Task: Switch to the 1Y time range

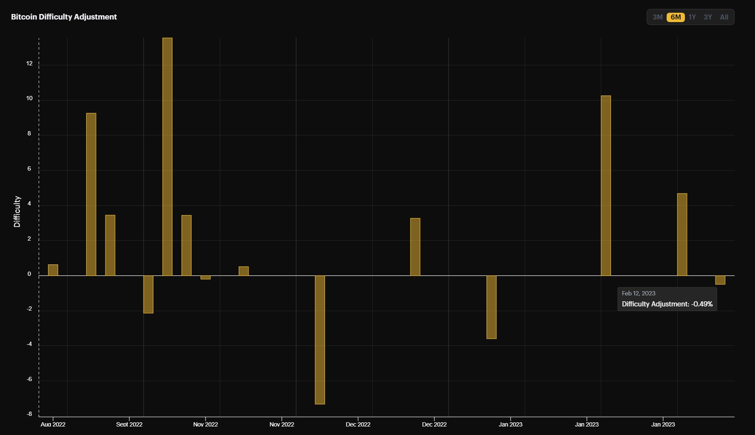Action: 692,17
